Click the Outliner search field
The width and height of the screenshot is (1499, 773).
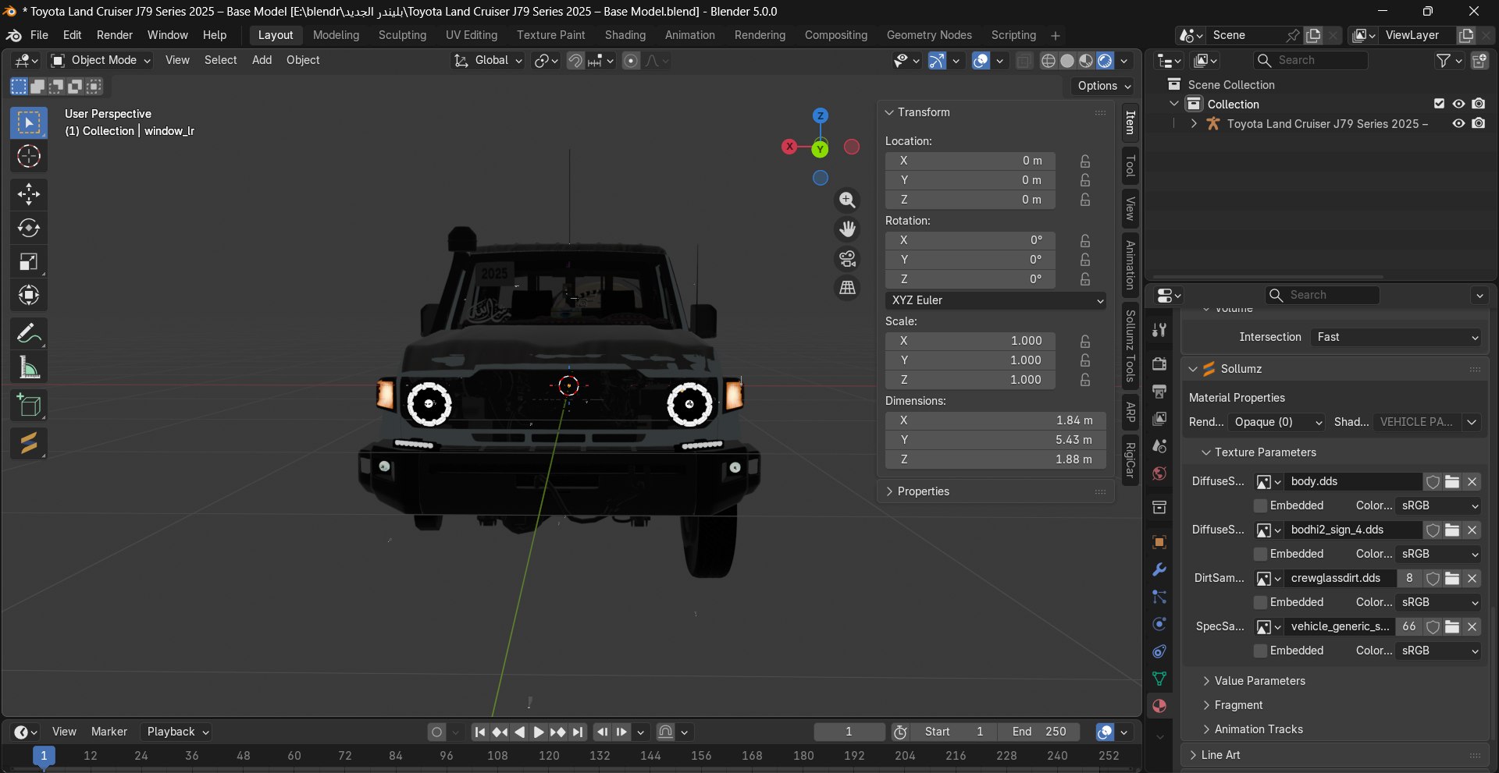click(x=1311, y=60)
